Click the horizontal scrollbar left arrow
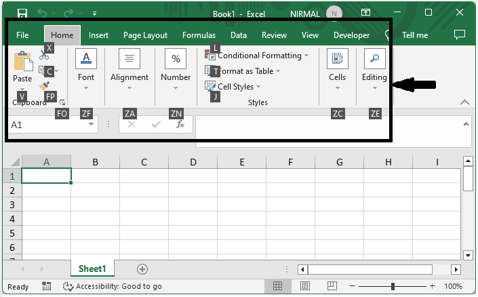The height and width of the screenshot is (297, 478). click(302, 269)
